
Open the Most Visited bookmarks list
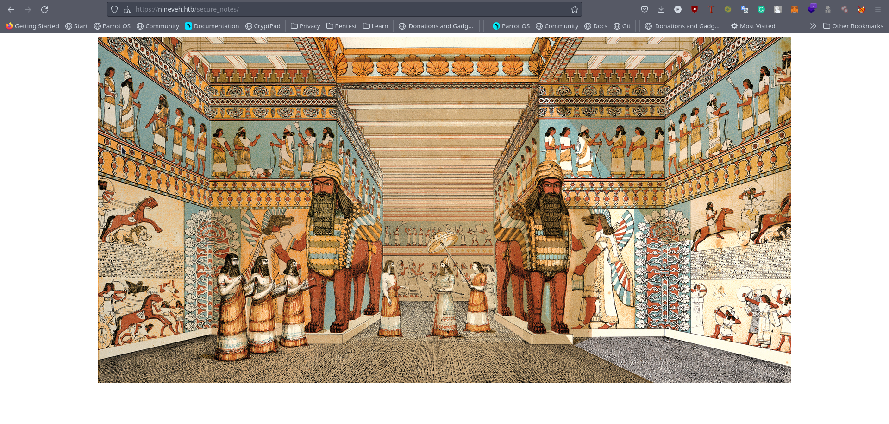point(753,26)
